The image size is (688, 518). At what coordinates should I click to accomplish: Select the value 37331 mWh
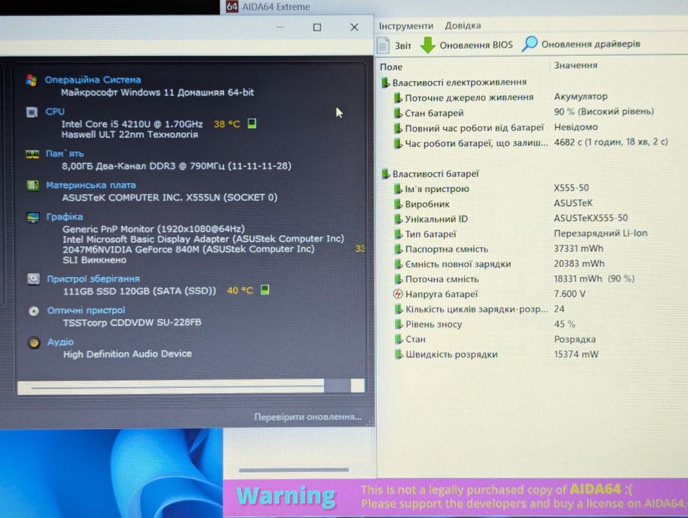[x=579, y=249]
